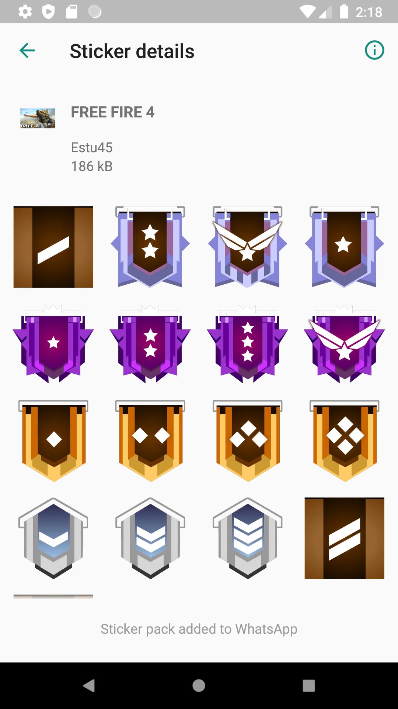Viewport: 398px width, 709px height.
Task: Select the lavender badge with wings emblem
Action: (247, 247)
